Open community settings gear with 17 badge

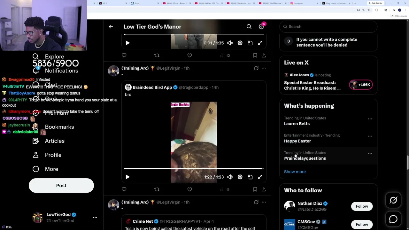pyautogui.click(x=262, y=27)
